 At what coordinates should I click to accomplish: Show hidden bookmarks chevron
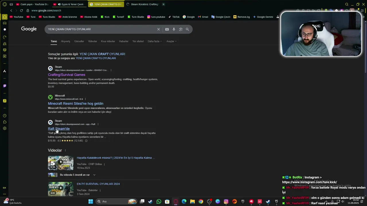coord(363,17)
